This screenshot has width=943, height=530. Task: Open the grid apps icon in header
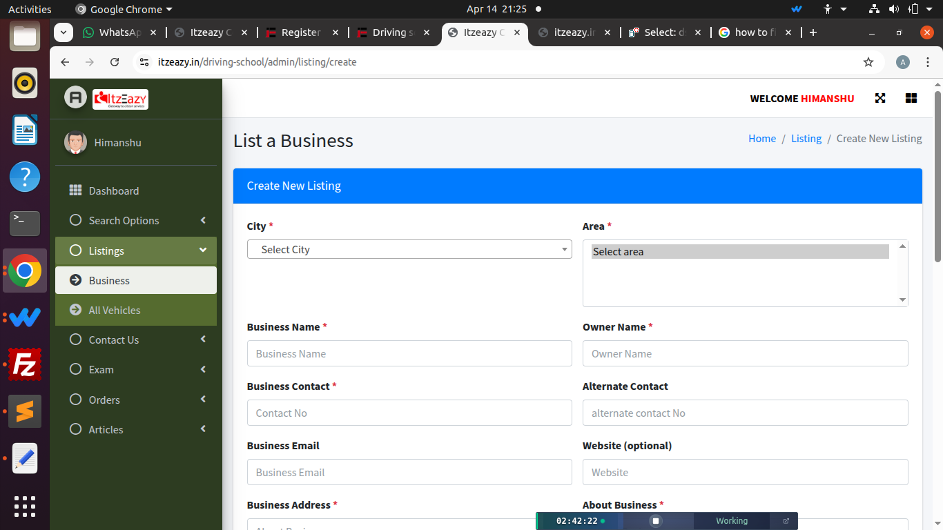coord(911,98)
